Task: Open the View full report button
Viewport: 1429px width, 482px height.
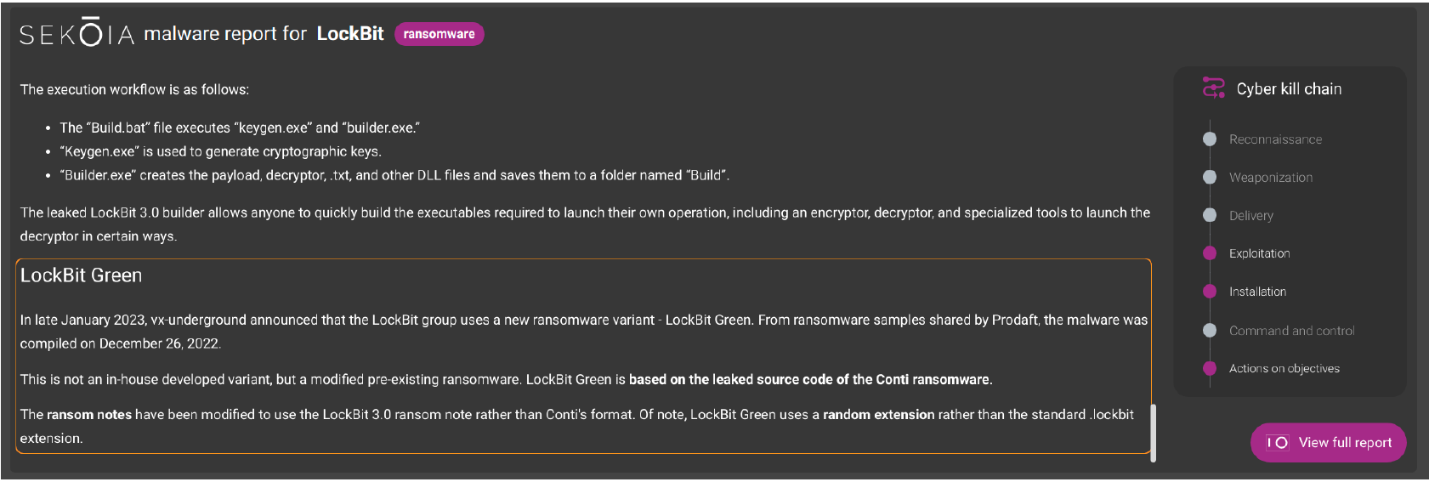Action: (x=1328, y=442)
